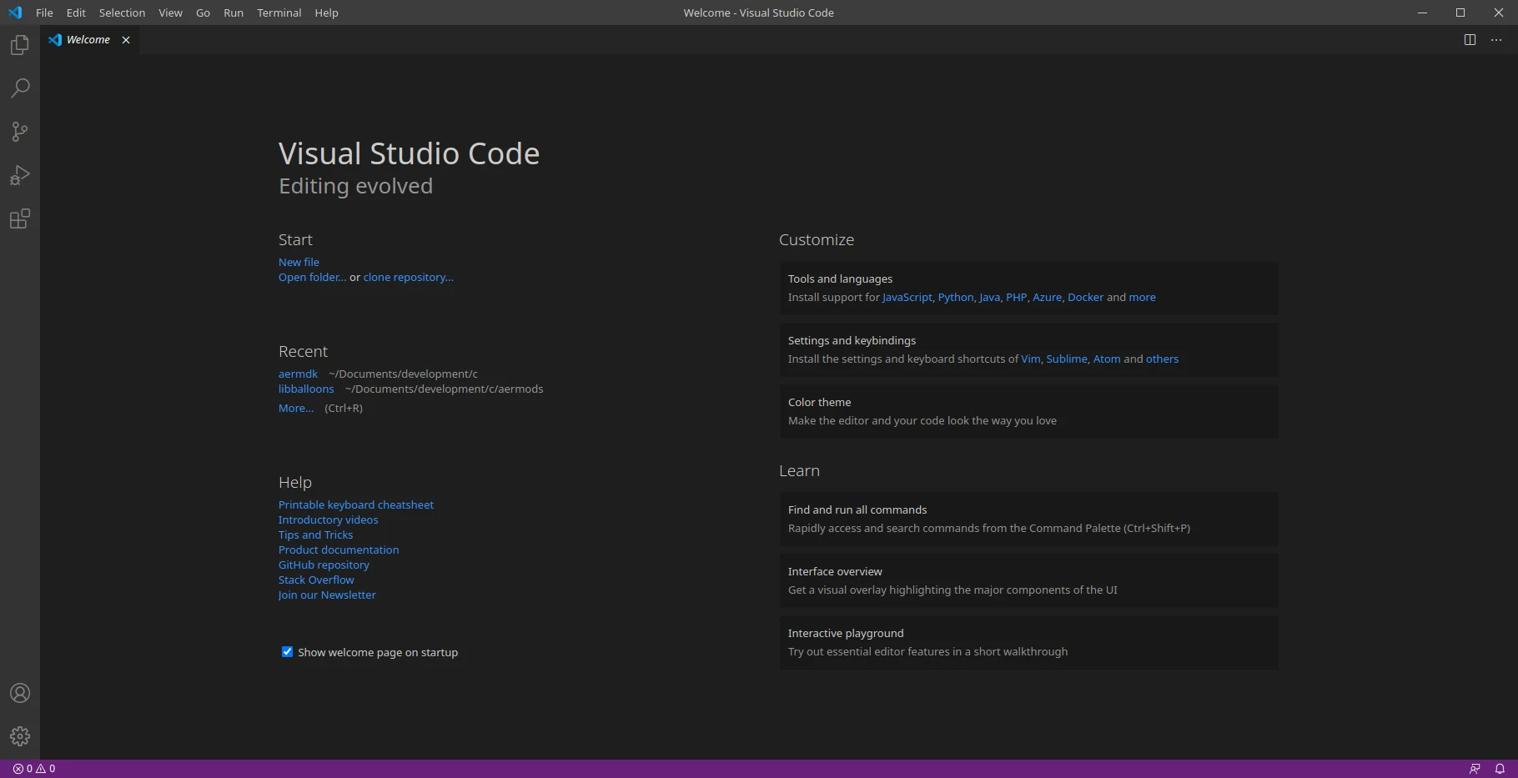Open Printable keyboard cheatsheet link
1518x778 pixels.
point(356,504)
